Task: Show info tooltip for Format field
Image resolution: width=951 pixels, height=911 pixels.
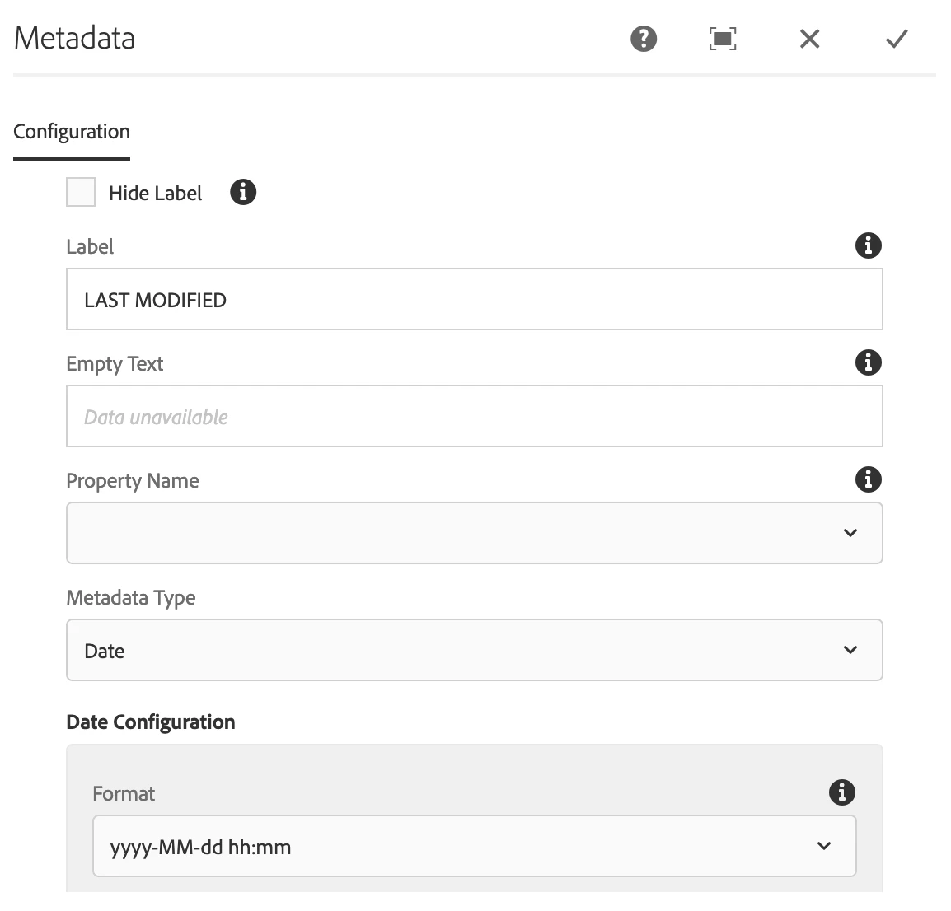Action: click(841, 792)
